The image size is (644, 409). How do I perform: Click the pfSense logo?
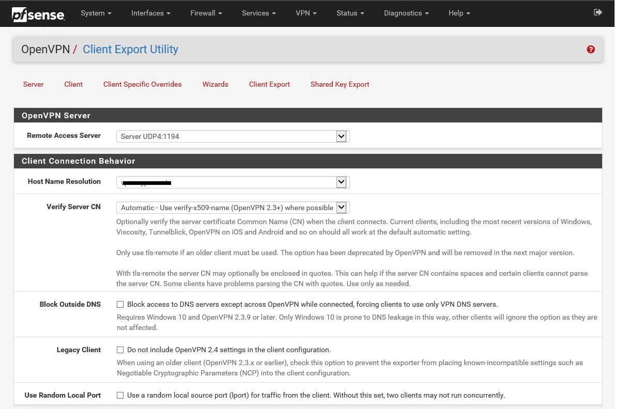point(38,14)
